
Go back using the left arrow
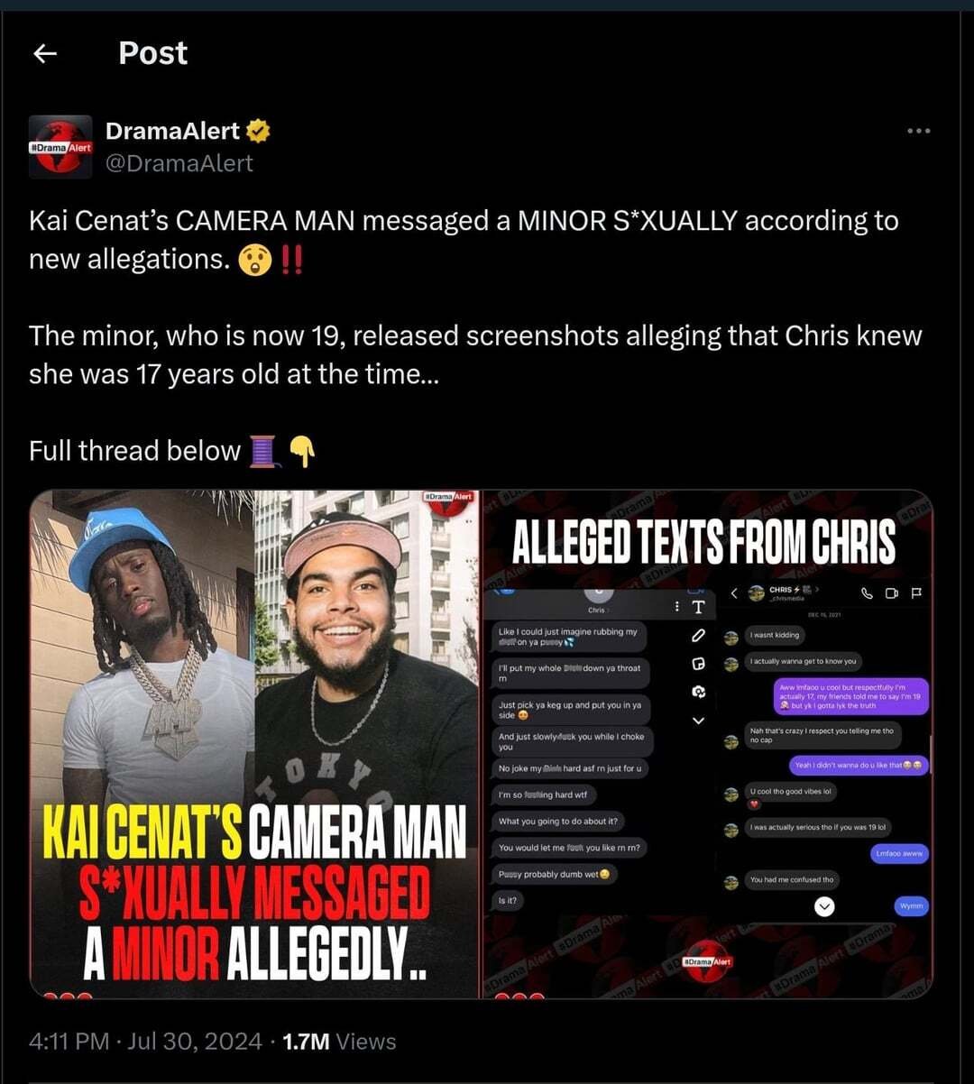point(45,54)
